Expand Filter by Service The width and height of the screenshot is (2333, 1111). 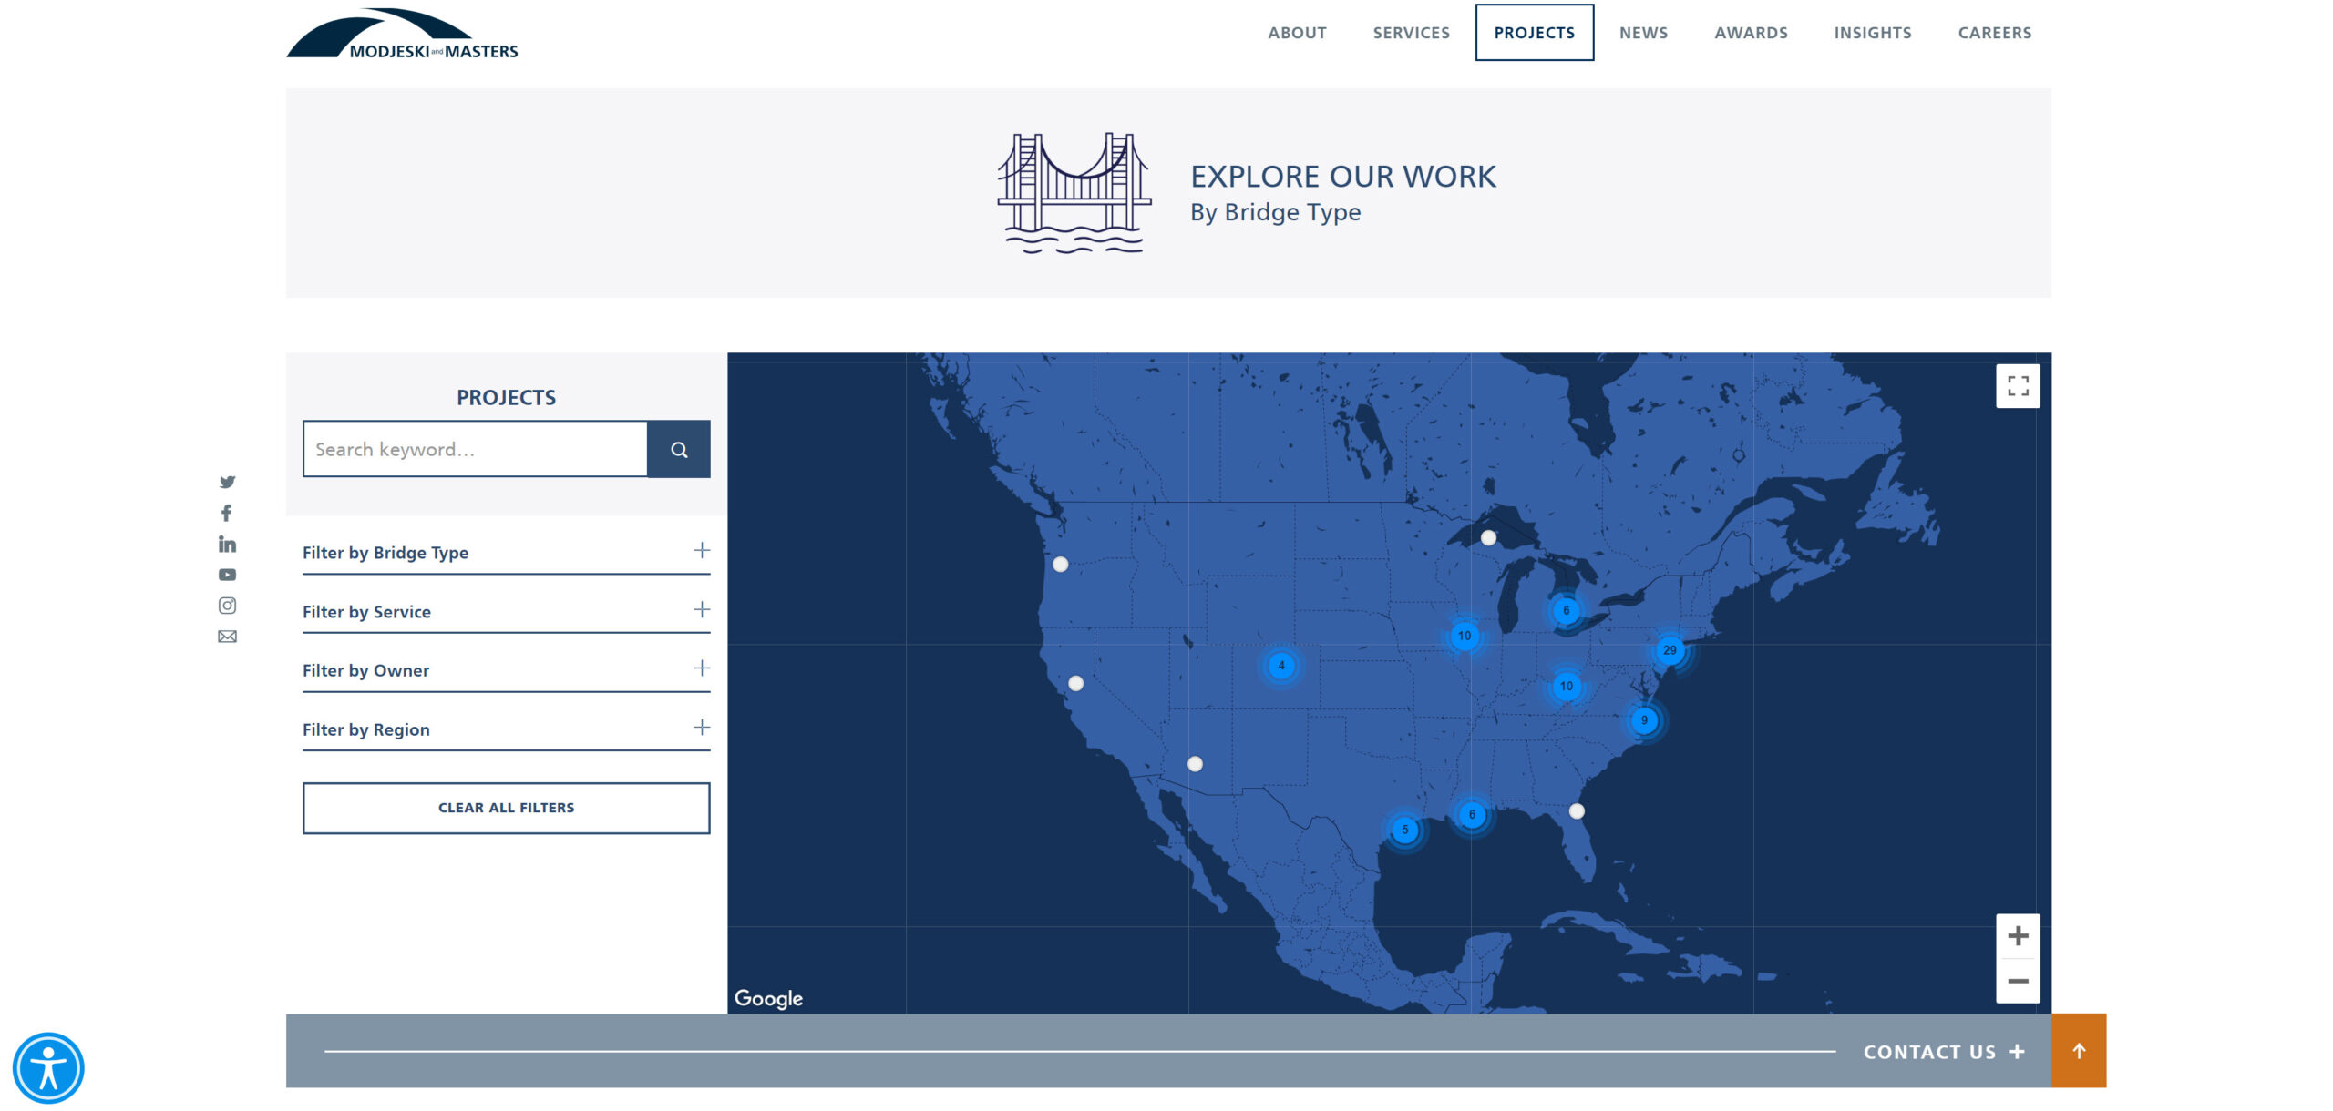tap(701, 610)
